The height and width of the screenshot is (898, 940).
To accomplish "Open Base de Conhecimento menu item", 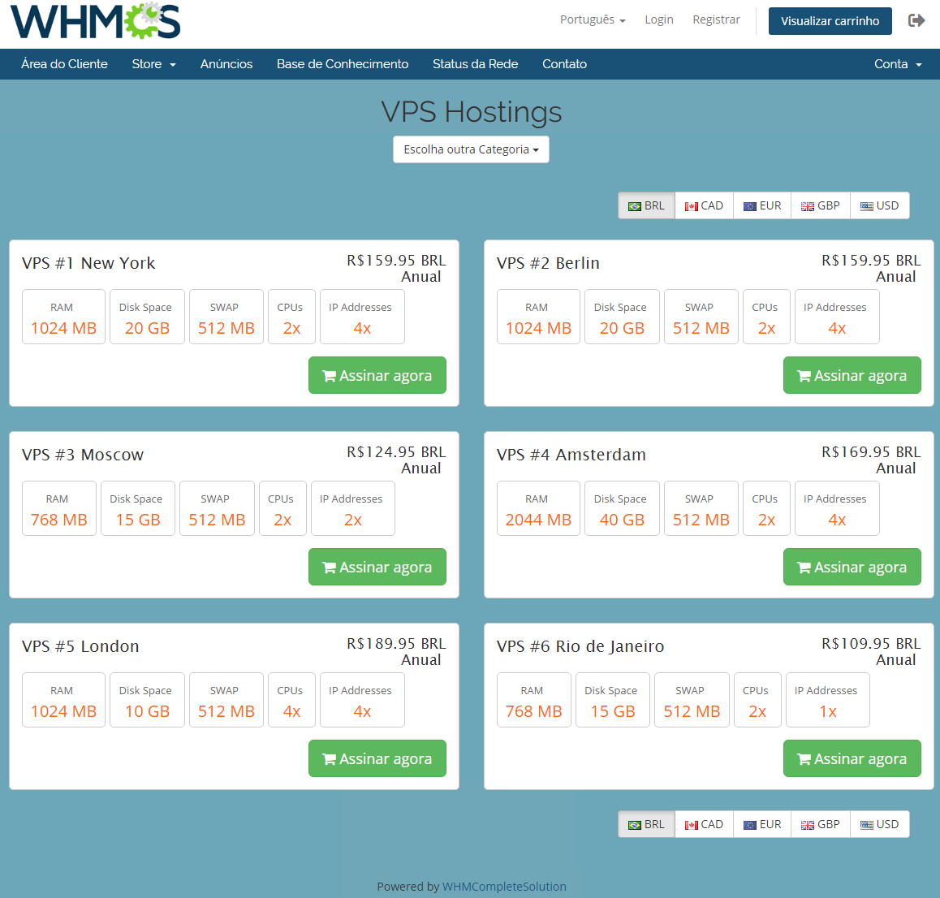I will point(343,64).
